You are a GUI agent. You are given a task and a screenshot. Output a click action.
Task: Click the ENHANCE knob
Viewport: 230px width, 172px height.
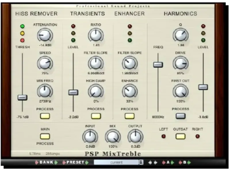130,91
